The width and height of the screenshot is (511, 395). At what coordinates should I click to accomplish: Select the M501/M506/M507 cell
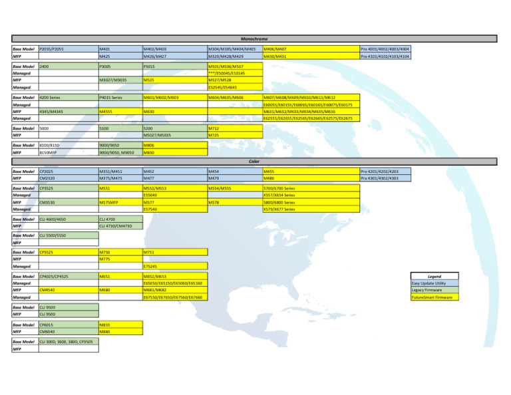pyautogui.click(x=236, y=66)
